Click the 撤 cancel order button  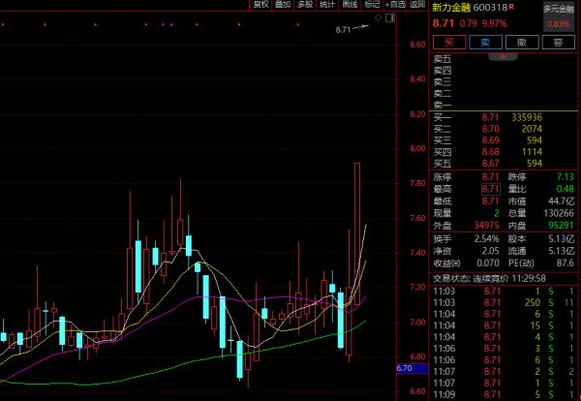click(x=522, y=42)
